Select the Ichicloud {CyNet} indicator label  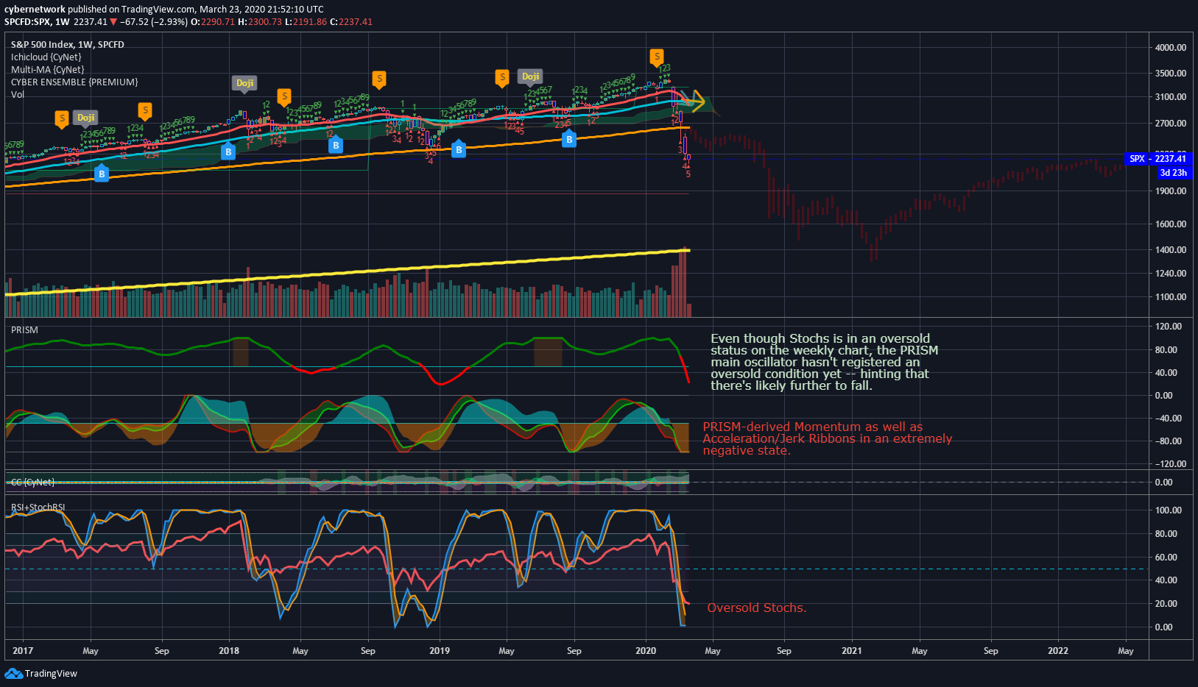tap(46, 57)
